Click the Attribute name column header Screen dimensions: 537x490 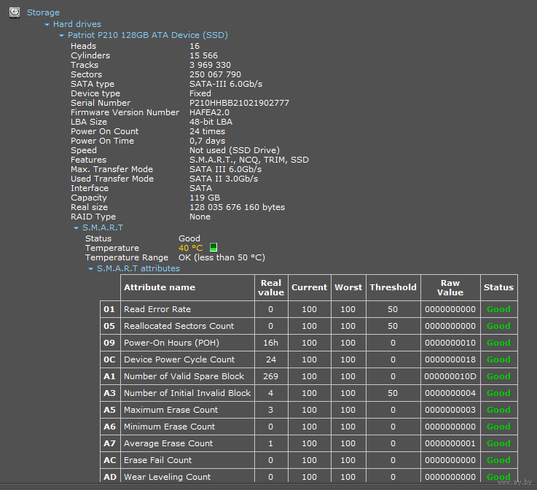click(x=160, y=287)
